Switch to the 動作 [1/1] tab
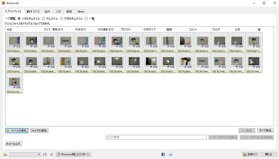The image size is (279, 159). coord(33,12)
